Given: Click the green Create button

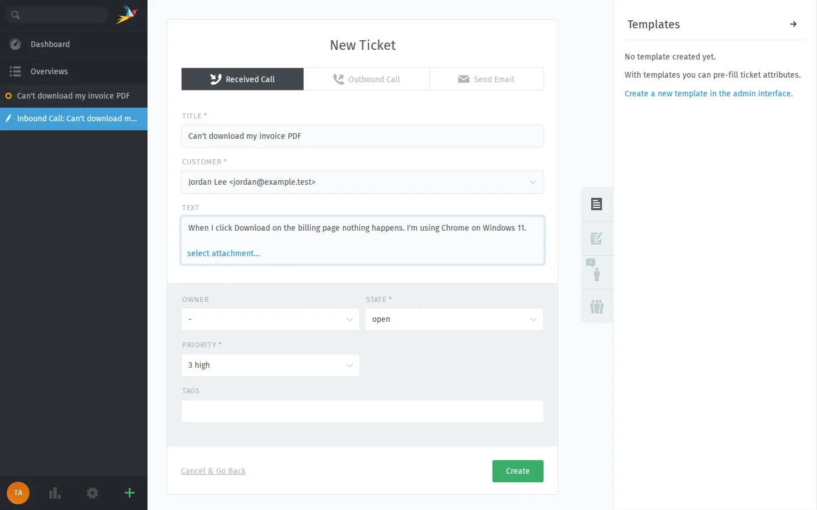Looking at the screenshot, I should (x=518, y=471).
